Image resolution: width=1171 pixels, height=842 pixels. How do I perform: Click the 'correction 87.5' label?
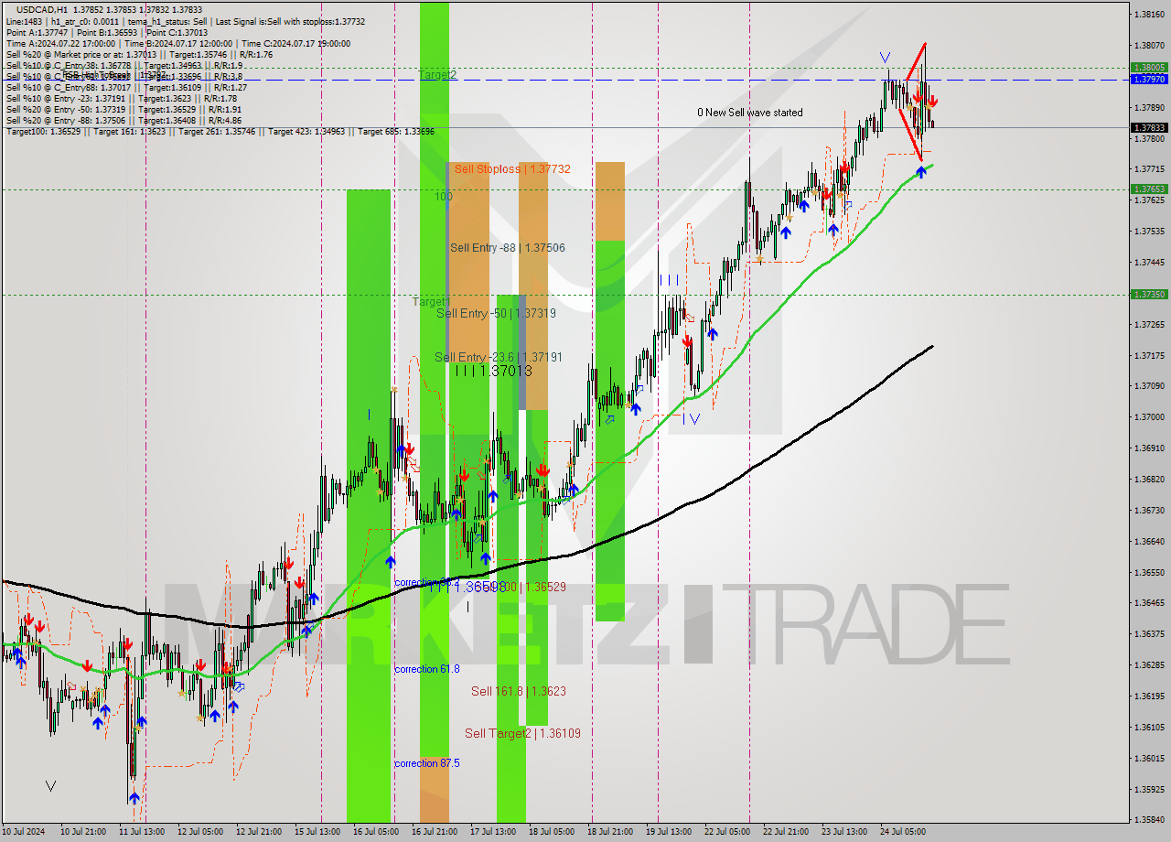(427, 763)
